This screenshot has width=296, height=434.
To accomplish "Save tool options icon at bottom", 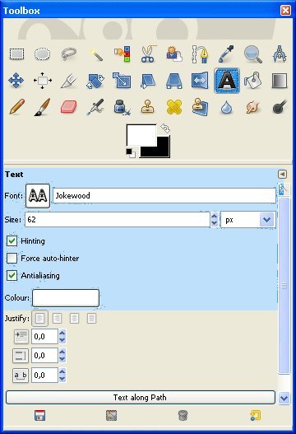I will click(40, 415).
